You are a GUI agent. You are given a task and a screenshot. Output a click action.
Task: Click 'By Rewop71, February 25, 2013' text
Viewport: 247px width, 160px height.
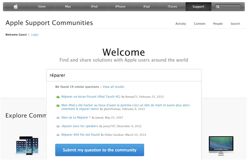142,97
